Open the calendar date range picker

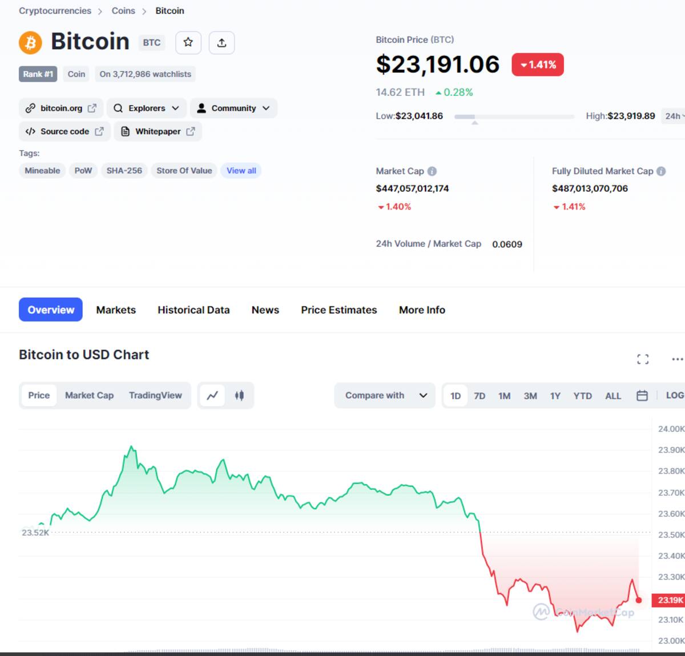642,396
